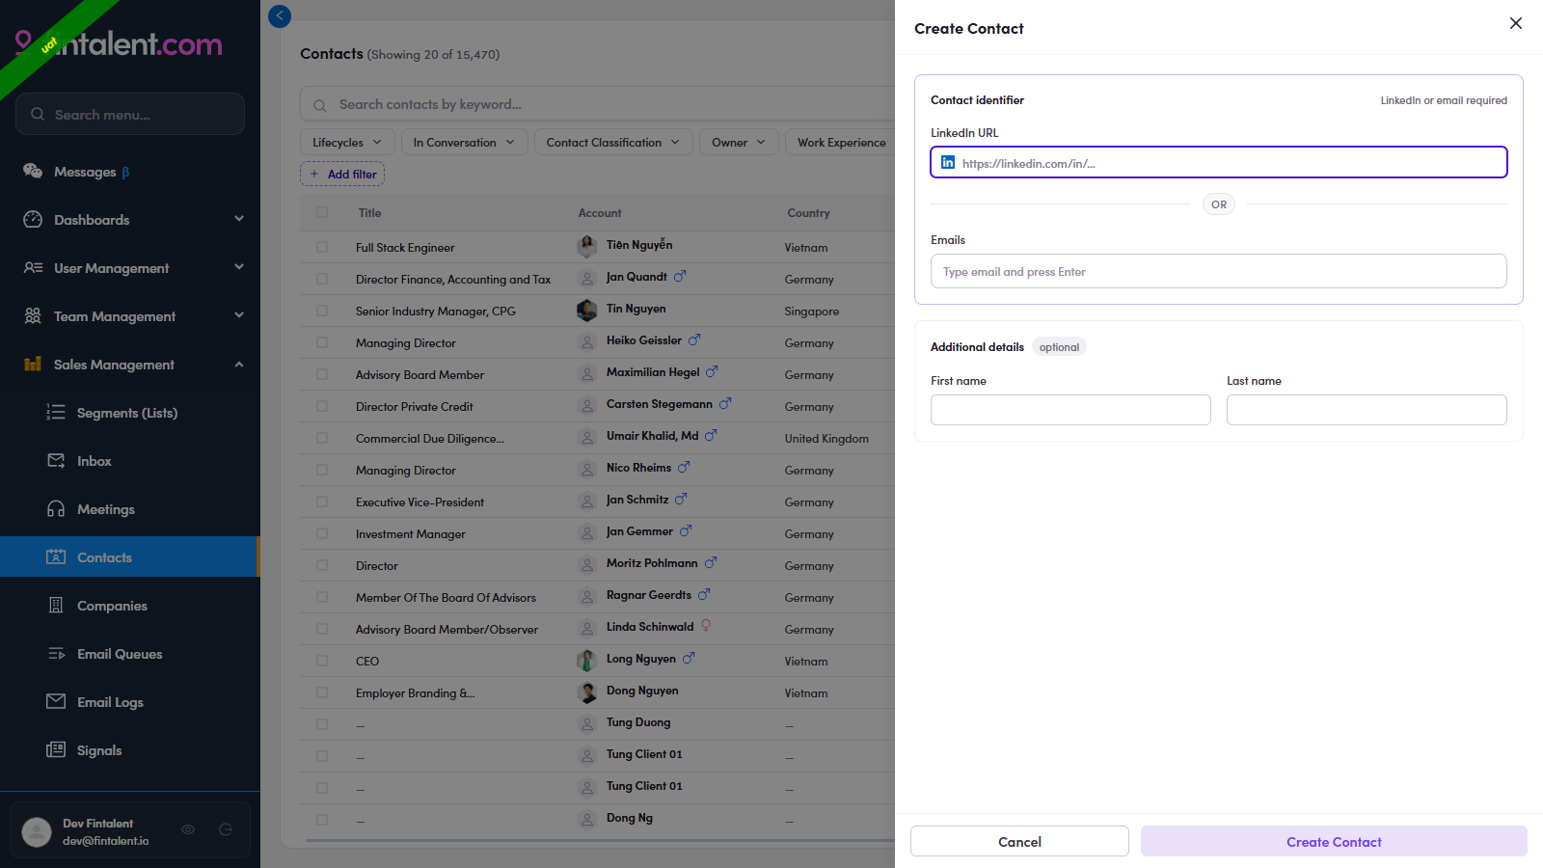Check the Full Stack Engineer row checkbox
The image size is (1543, 868).
[x=322, y=247]
